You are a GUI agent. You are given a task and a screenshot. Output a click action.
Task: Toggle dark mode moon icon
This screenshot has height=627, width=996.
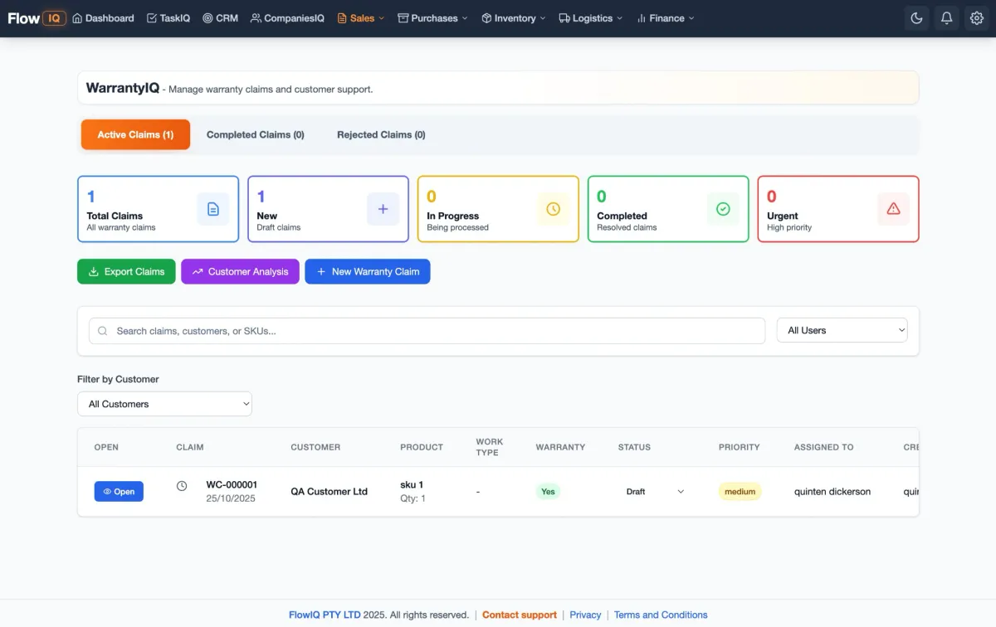click(916, 18)
